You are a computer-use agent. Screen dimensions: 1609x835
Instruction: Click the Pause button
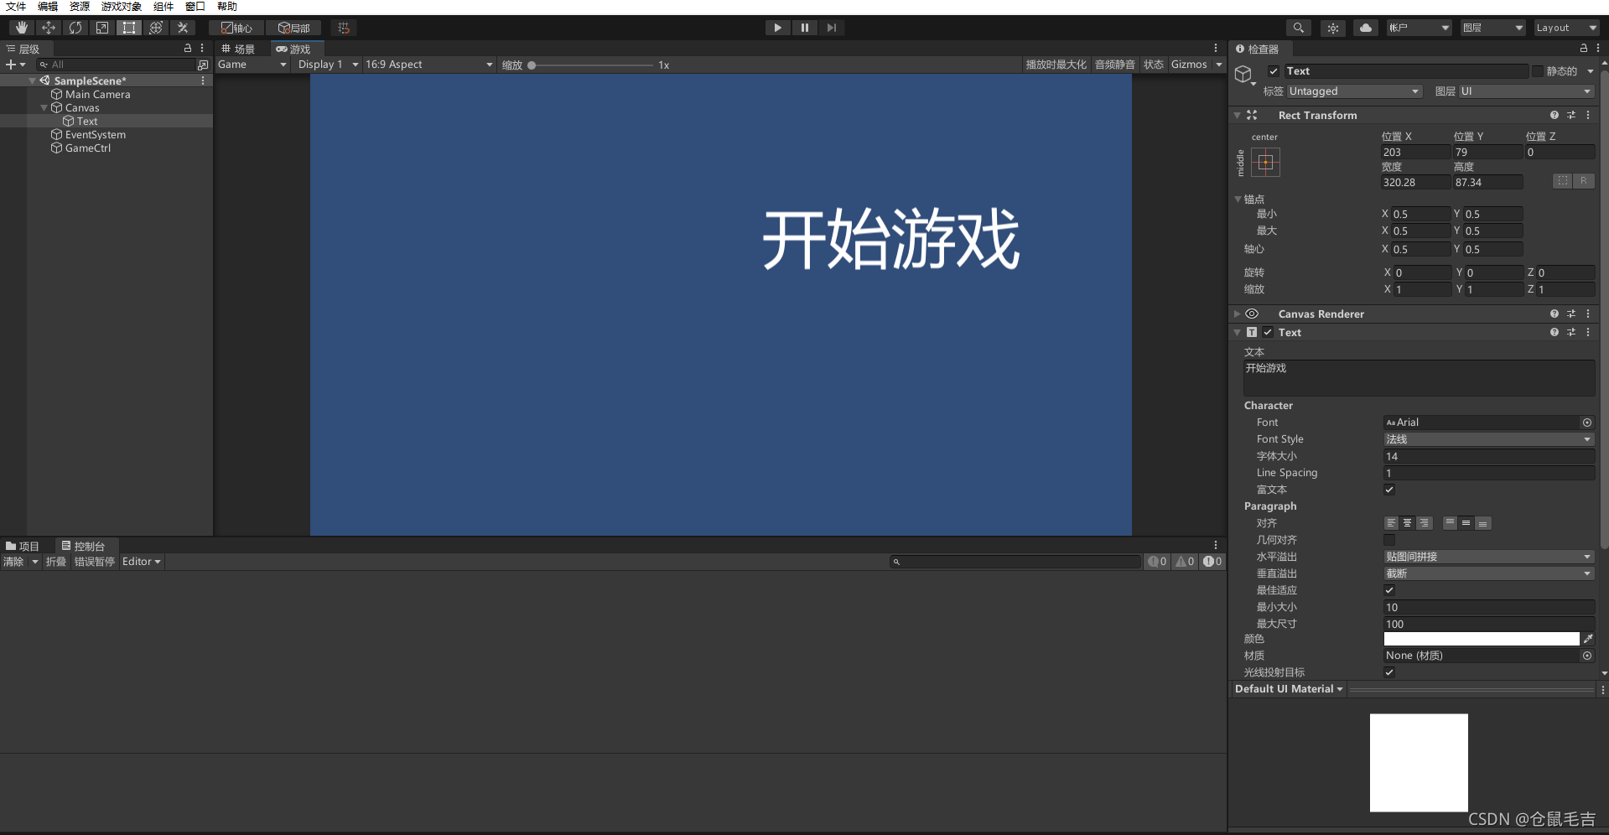804,28
